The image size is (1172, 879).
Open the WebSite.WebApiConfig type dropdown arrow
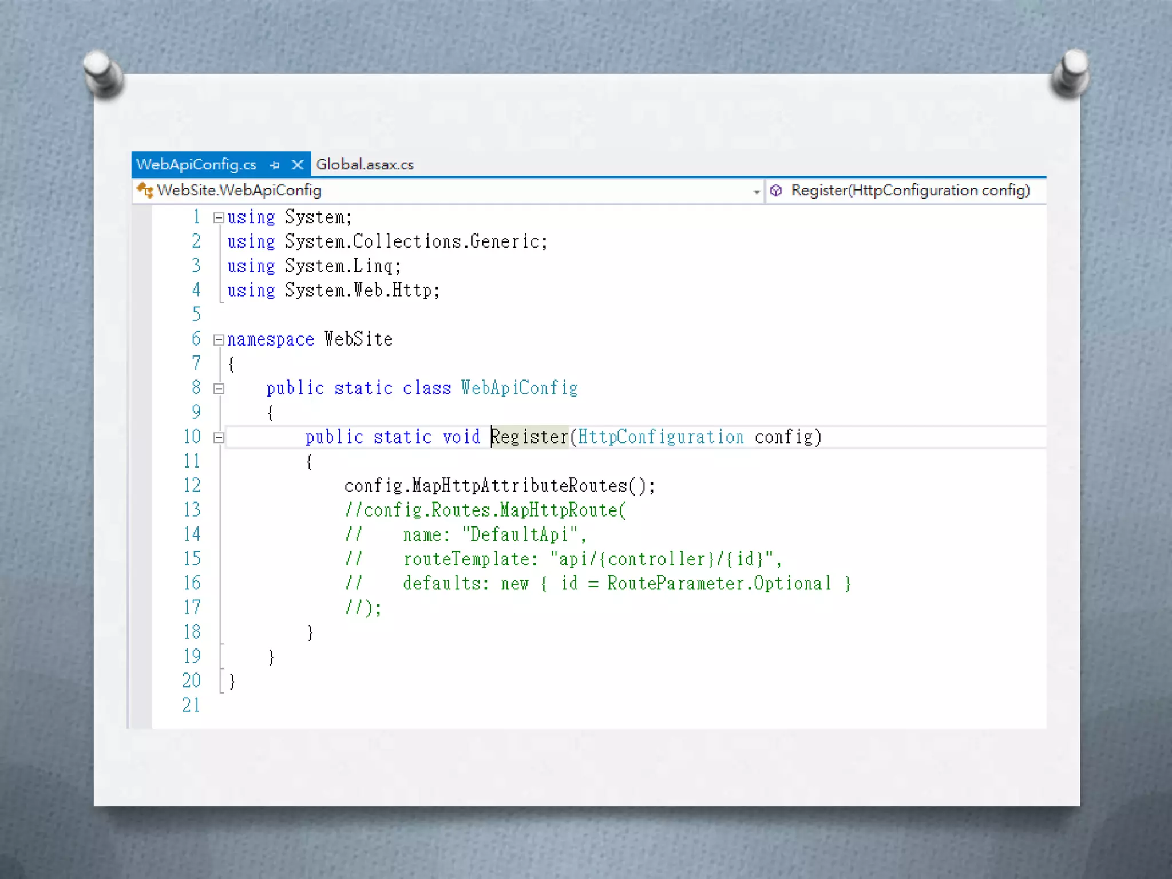(756, 192)
